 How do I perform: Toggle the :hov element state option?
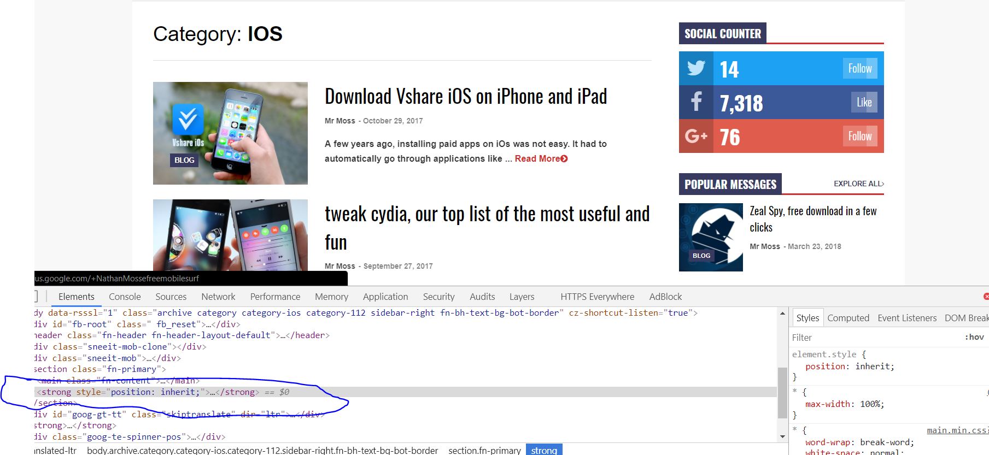tap(974, 337)
